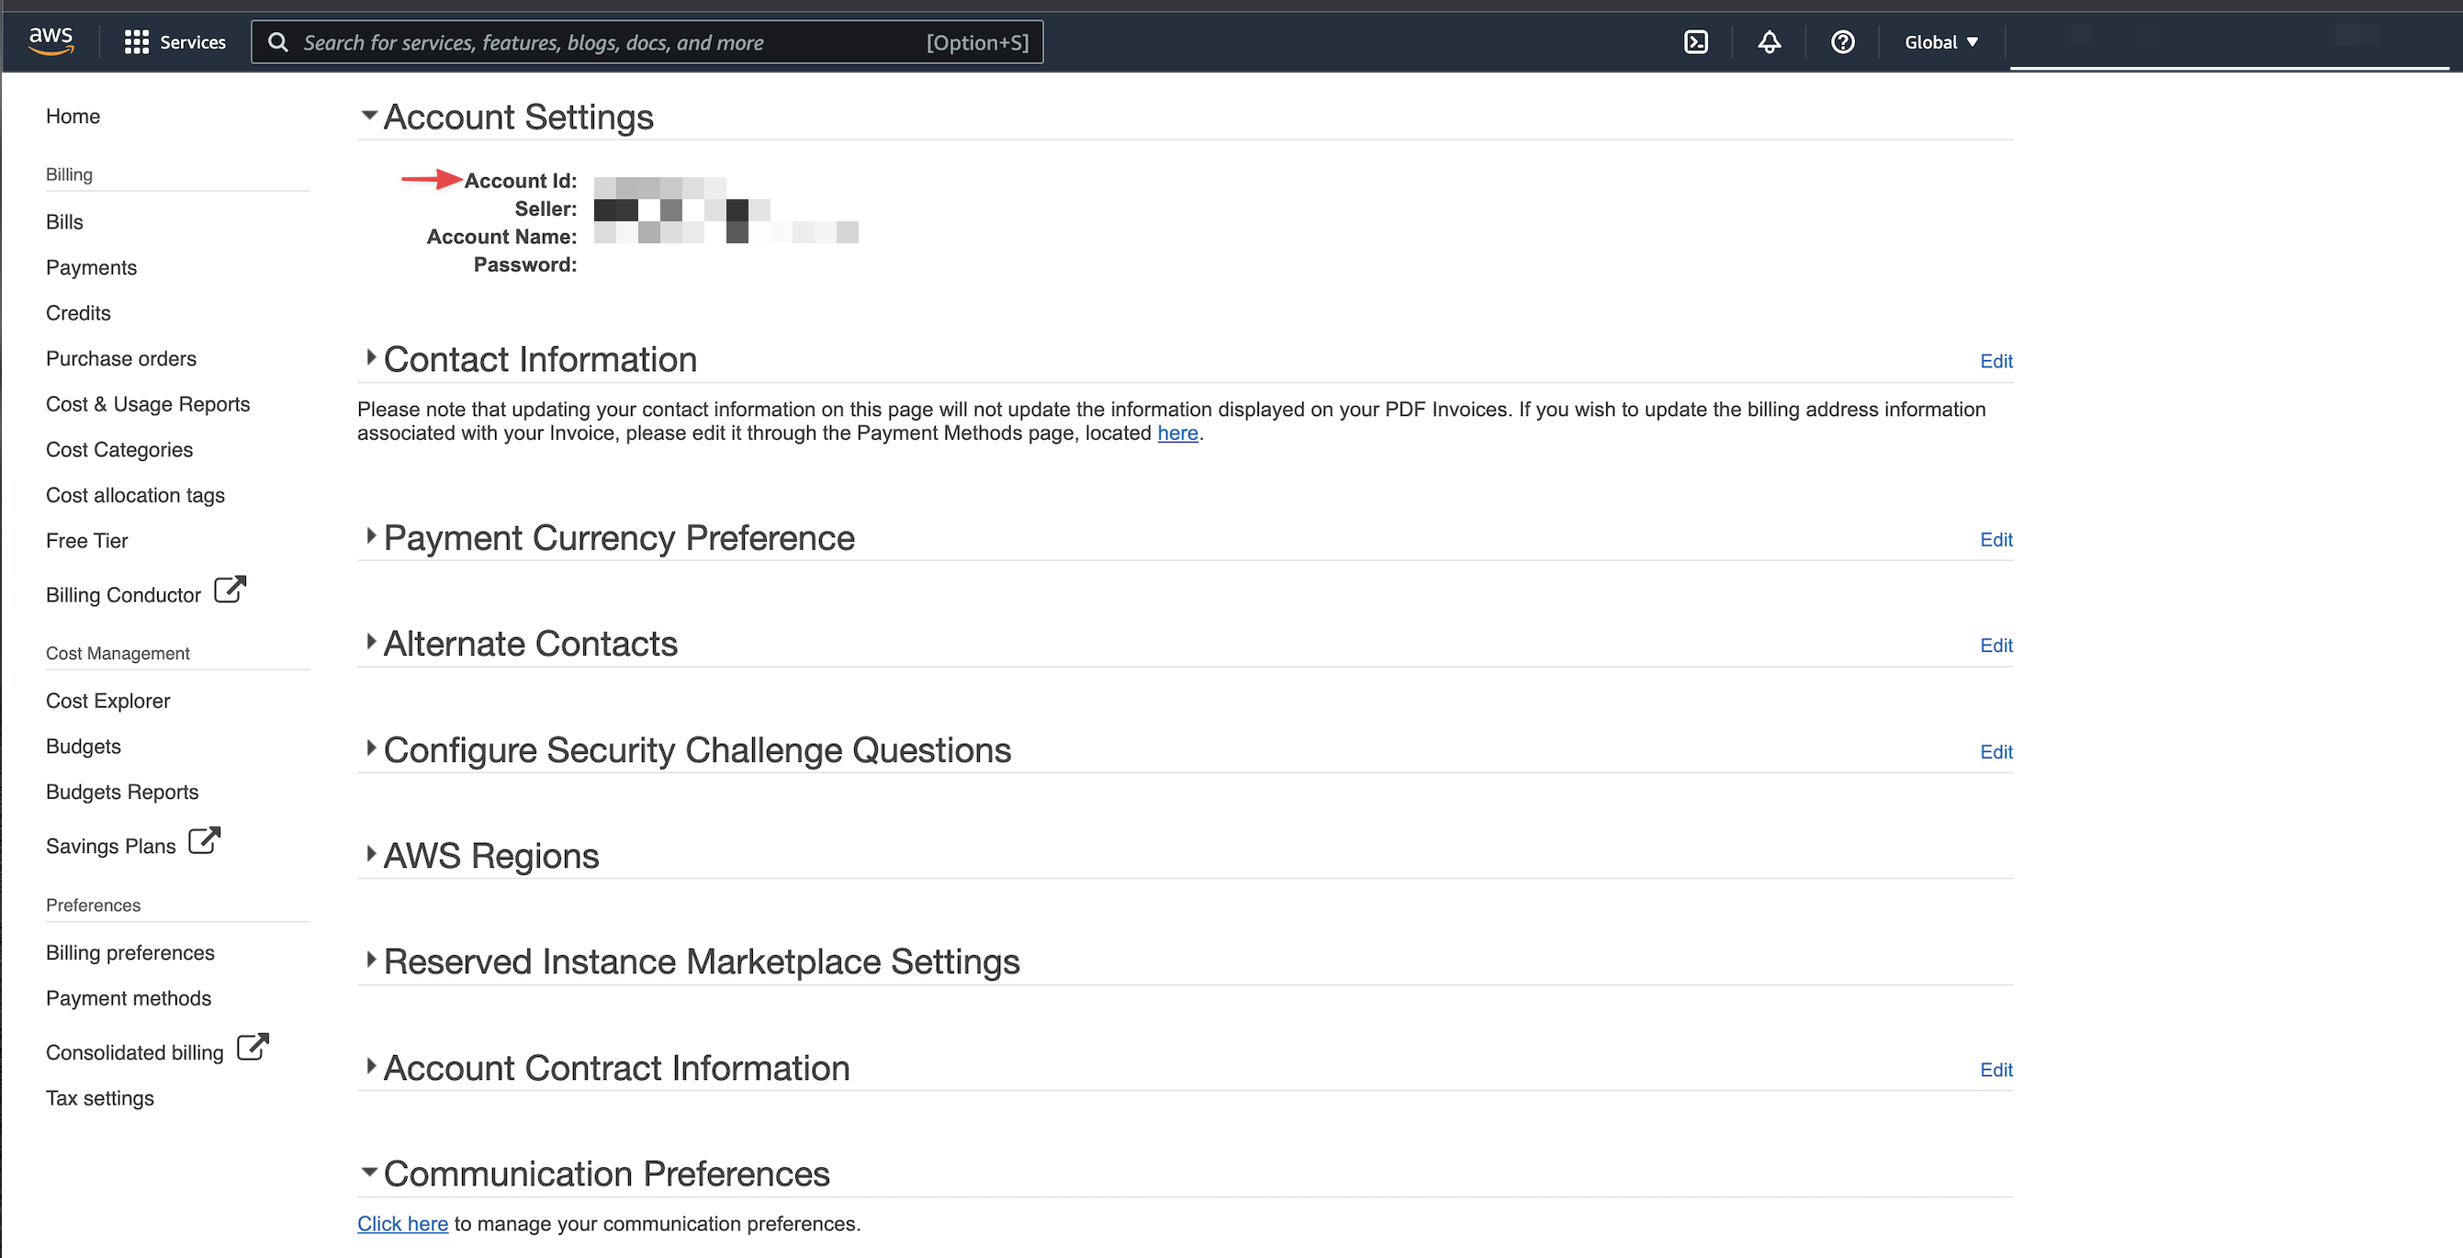Edit Account Contract Information
Image resolution: width=2463 pixels, height=1258 pixels.
(x=1996, y=1070)
